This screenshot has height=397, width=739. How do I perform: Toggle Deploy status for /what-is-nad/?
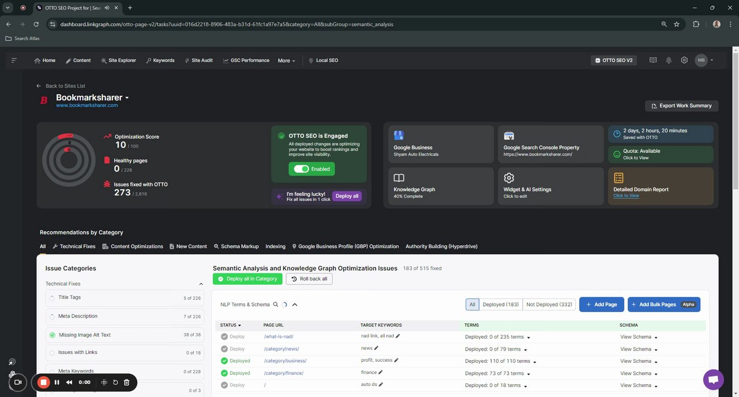pyautogui.click(x=233, y=337)
